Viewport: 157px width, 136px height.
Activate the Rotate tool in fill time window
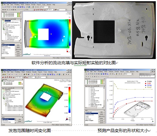click(5, 7)
